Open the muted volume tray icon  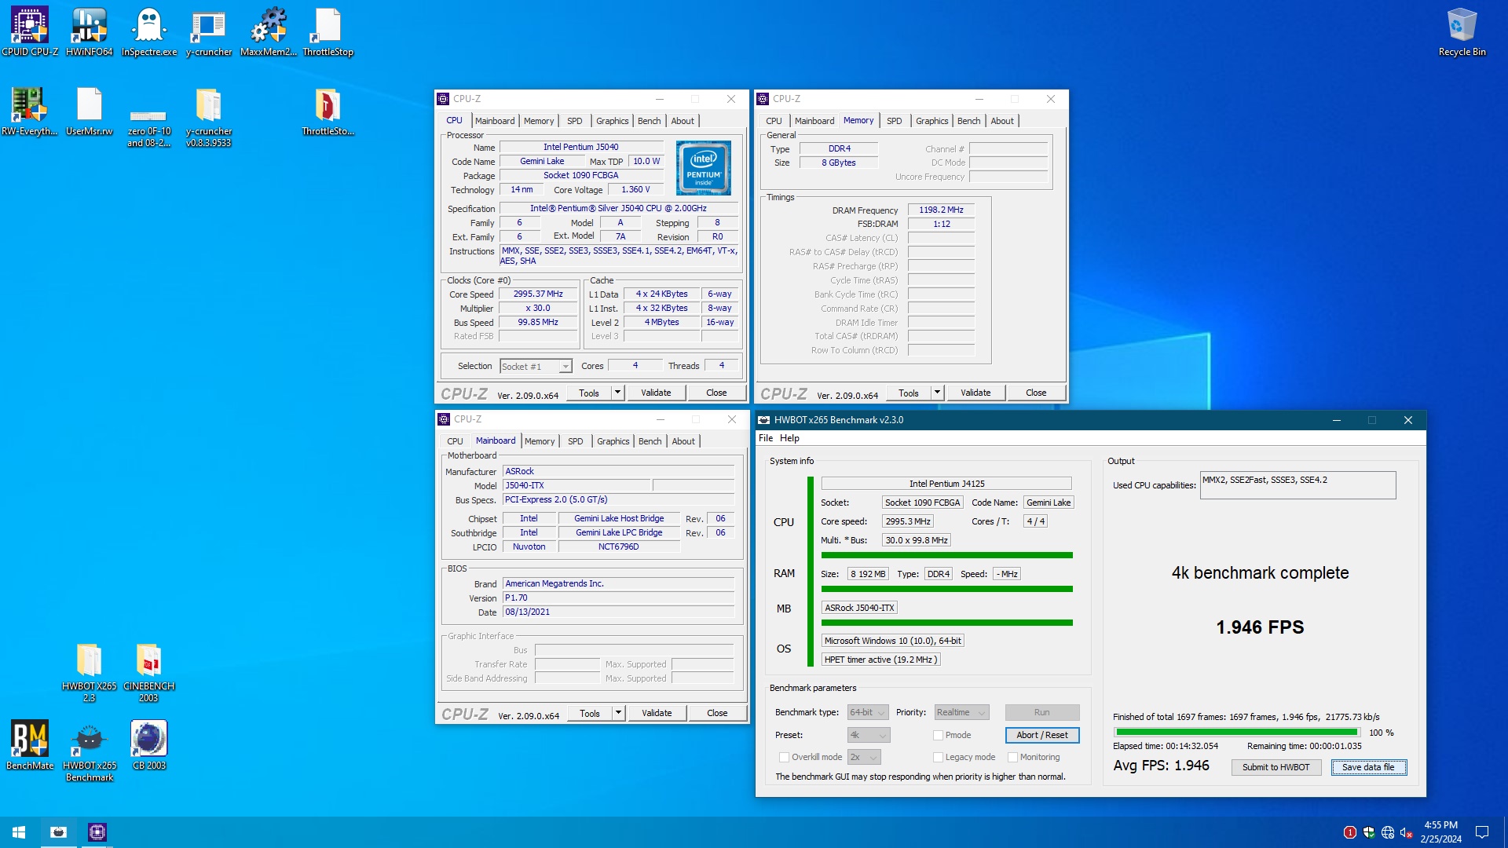pos(1407,832)
